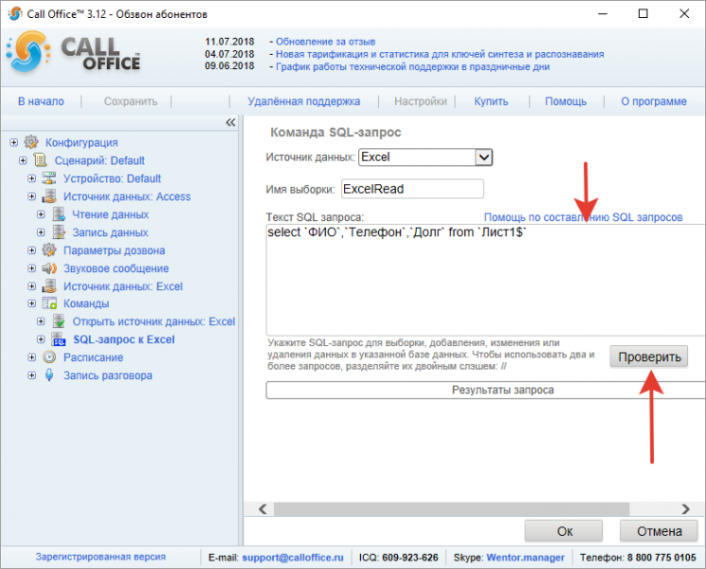This screenshot has height=569, width=706.
Task: Click Купить in the menu bar
Action: [491, 101]
